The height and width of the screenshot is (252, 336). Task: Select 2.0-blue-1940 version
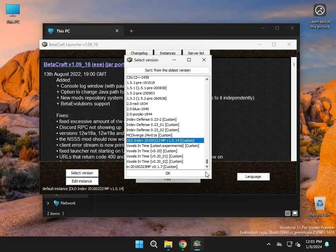[x=165, y=109]
